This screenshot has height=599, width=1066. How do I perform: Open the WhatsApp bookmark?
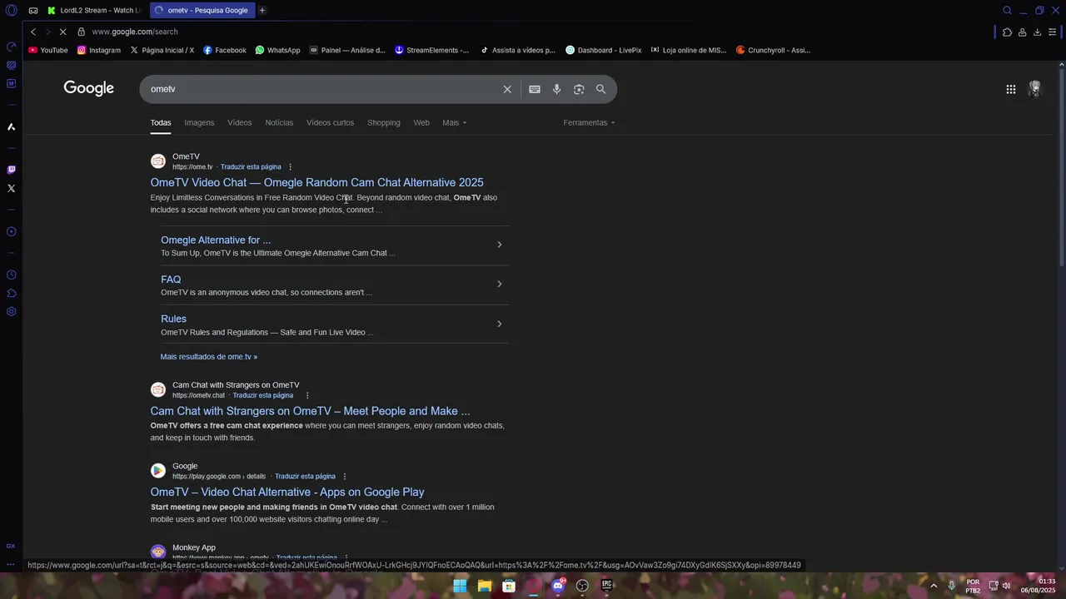coord(277,50)
